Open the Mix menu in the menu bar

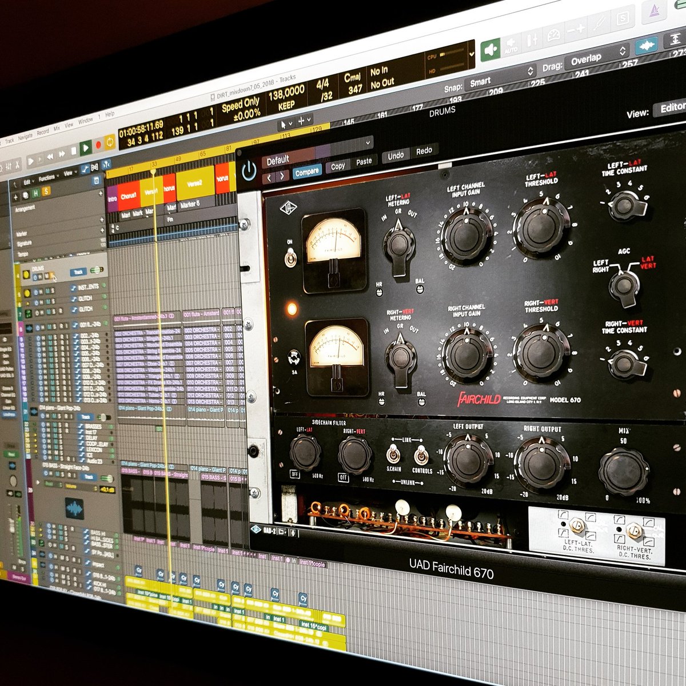[x=57, y=129]
